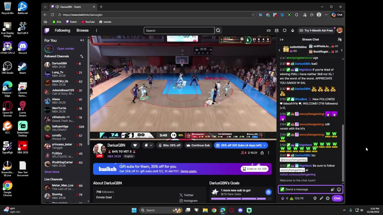Send message with purple Chat button
The width and height of the screenshot is (383, 215).
(x=337, y=198)
